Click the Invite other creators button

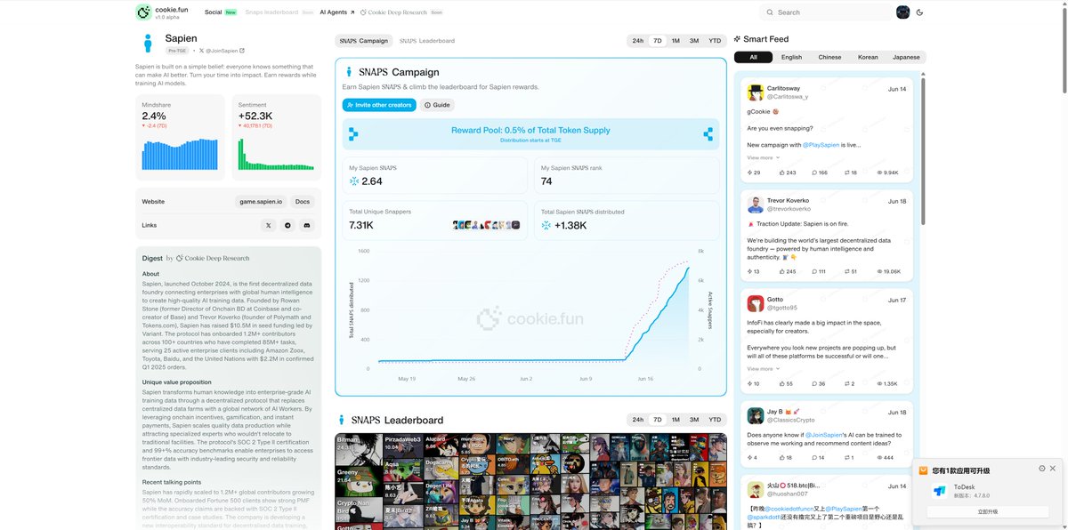[x=379, y=105]
